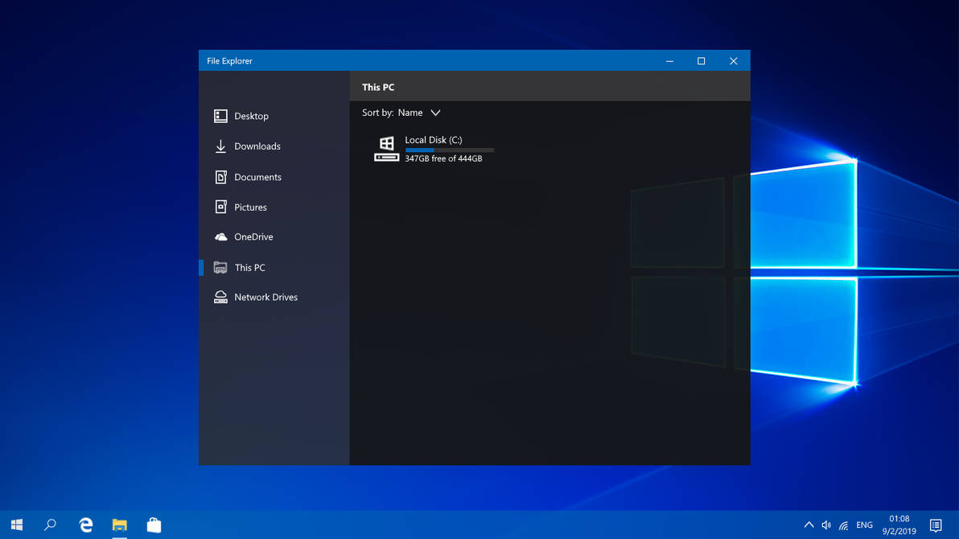959x539 pixels.
Task: Click the File Explorer title bar label
Action: (x=229, y=60)
